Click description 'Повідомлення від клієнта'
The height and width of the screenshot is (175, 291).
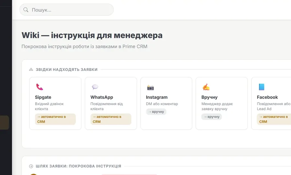106,106
